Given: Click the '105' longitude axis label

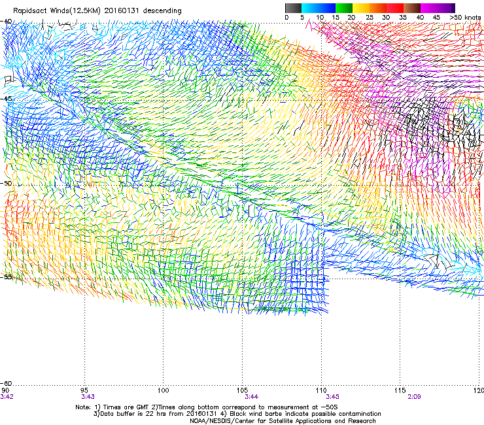Looking at the screenshot, I should 242,391.
